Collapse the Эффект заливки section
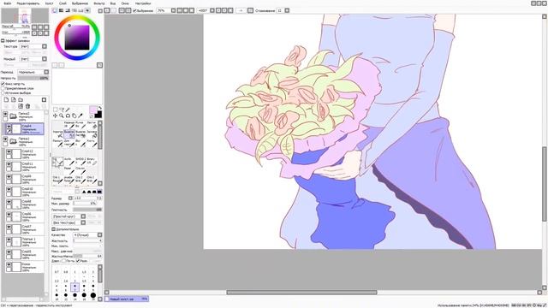Image resolution: width=548 pixels, height=308 pixels. pos(3,40)
